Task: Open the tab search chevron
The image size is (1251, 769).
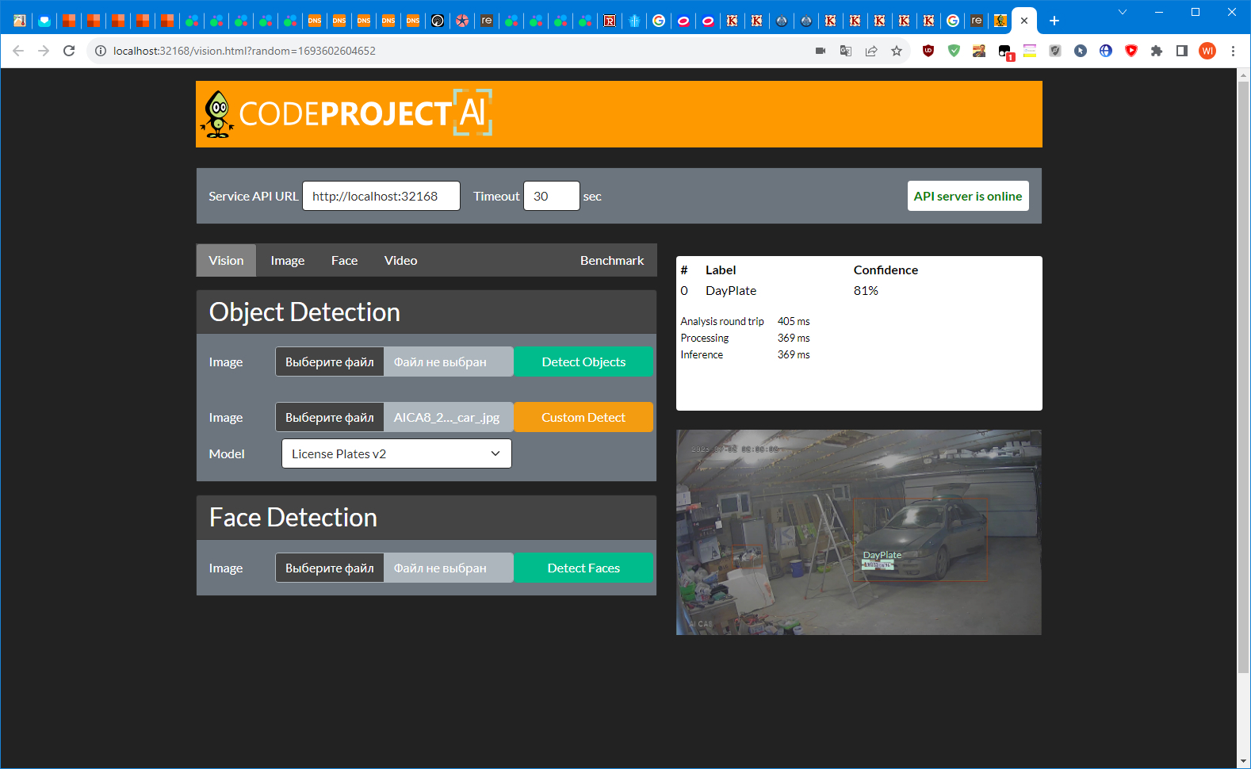Action: (1123, 12)
